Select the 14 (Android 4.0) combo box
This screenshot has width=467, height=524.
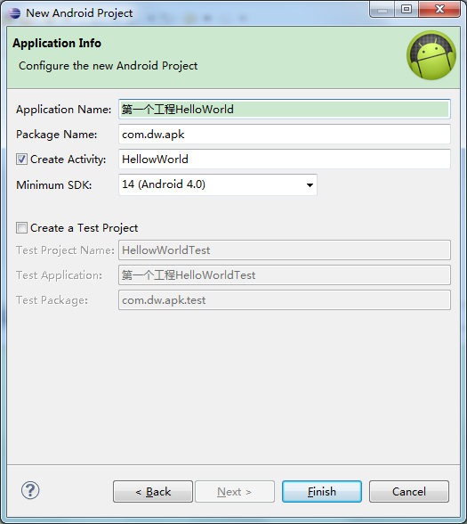click(x=218, y=184)
